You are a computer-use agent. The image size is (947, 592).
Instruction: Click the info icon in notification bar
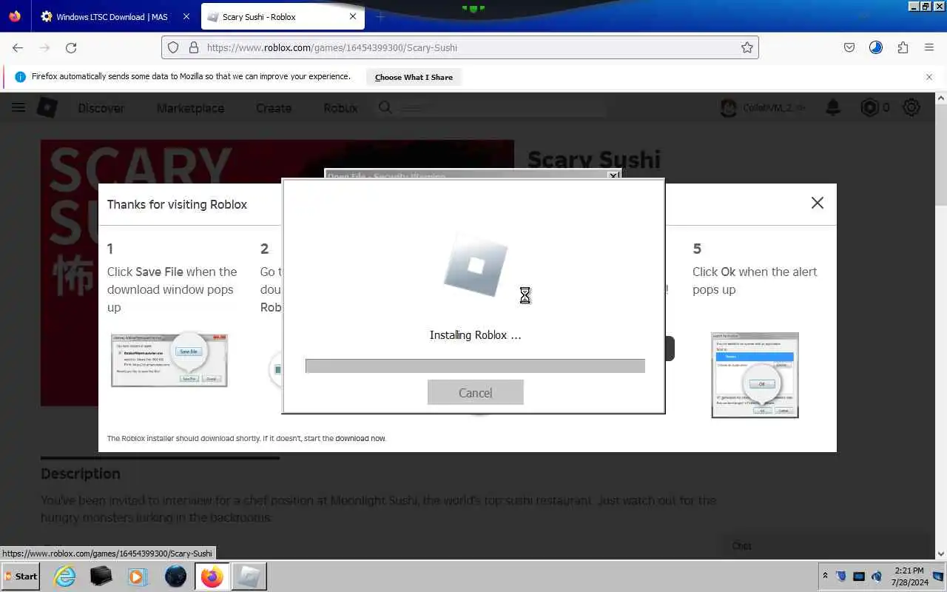(20, 77)
